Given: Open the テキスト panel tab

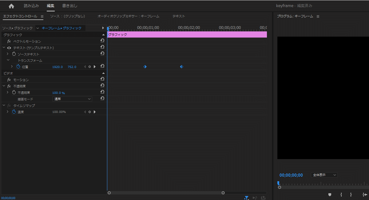Looking at the screenshot, I should pos(179,16).
